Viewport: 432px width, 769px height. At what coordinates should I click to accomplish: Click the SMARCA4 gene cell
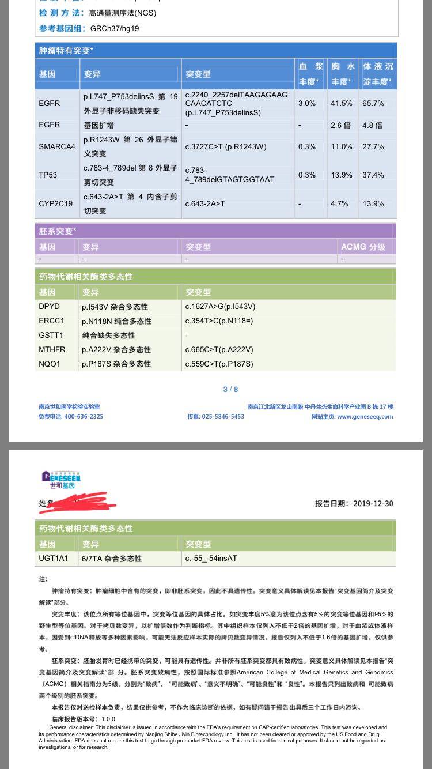(57, 146)
